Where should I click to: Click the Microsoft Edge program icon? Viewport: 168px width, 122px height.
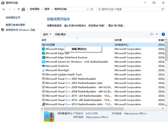point(43,49)
